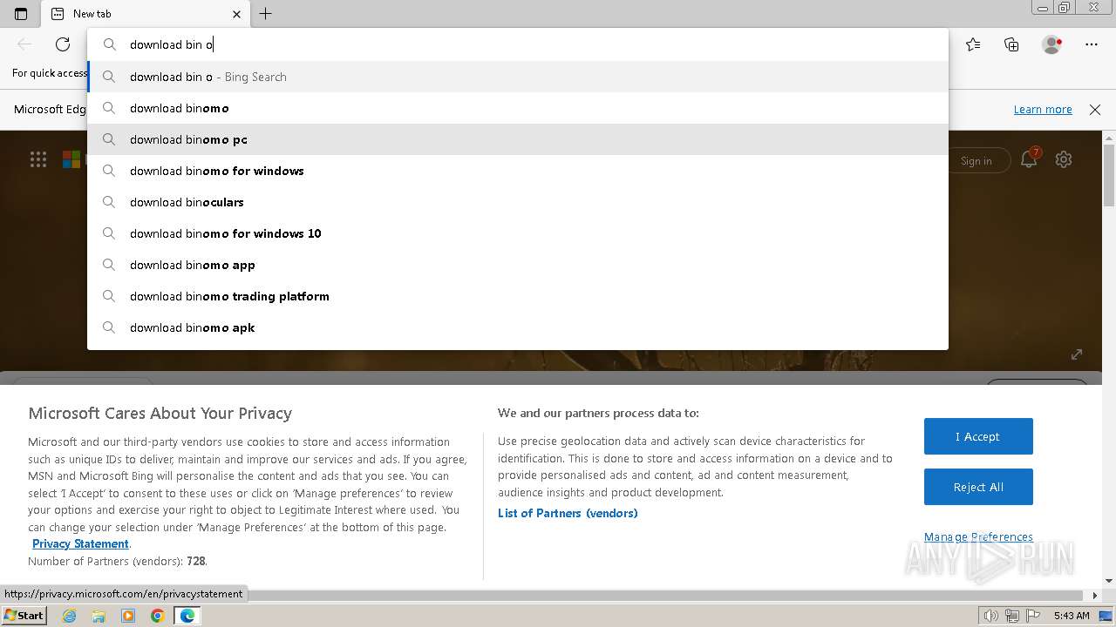Open Internet Explorer from the taskbar
The image size is (1116, 627).
[70, 616]
